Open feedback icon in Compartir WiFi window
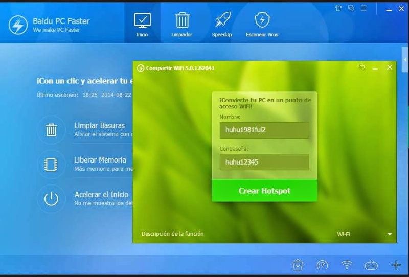 coord(362,67)
